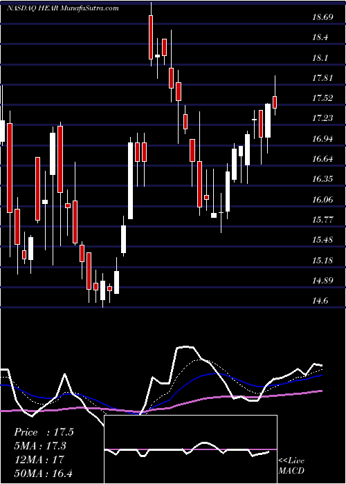Click the 17.81 price axis label
Screen dimensions: 346x484
[322, 78]
